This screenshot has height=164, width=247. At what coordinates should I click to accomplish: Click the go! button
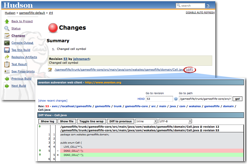pos(237,99)
